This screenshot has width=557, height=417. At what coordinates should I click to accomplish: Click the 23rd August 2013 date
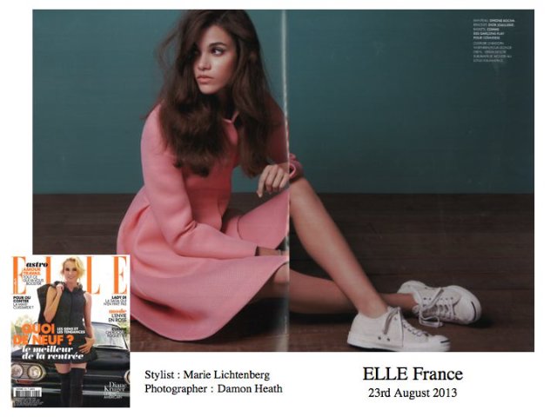413,393
